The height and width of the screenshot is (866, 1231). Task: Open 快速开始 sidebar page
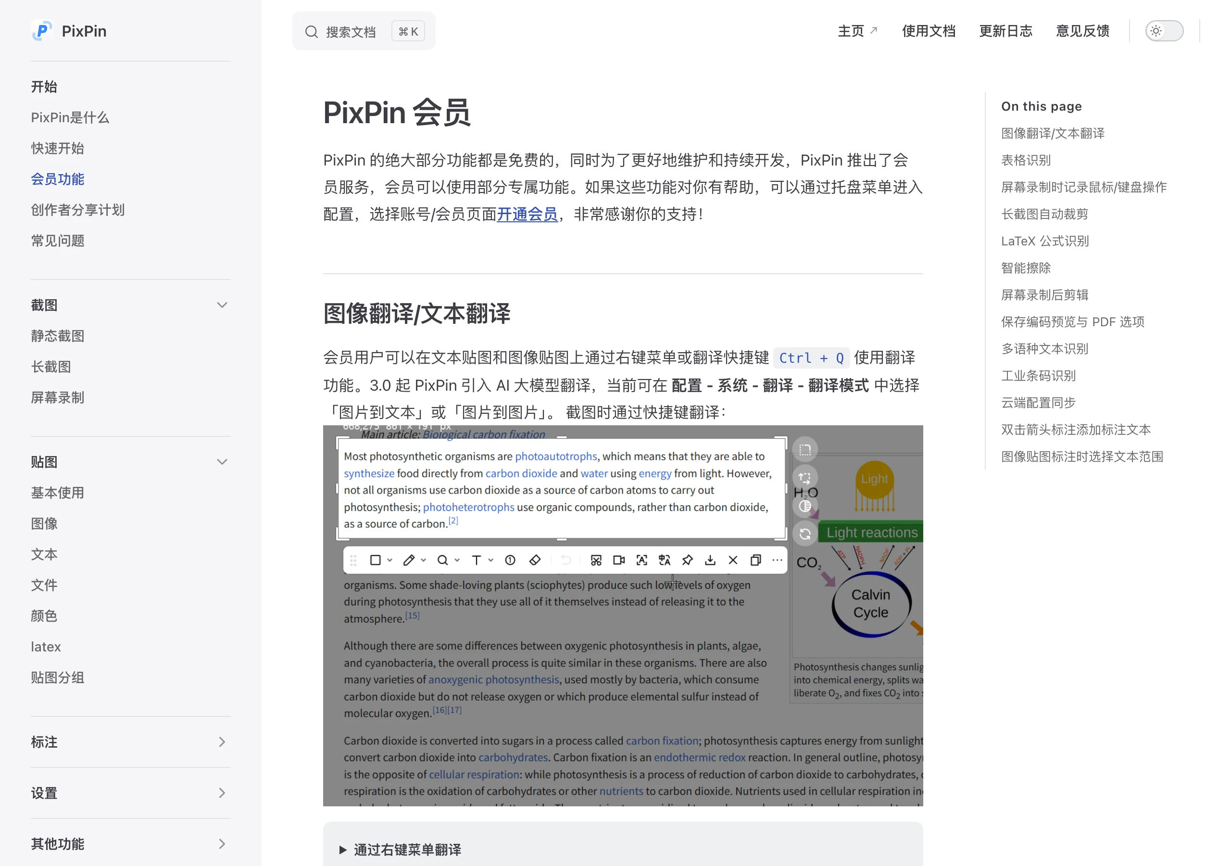(x=57, y=148)
